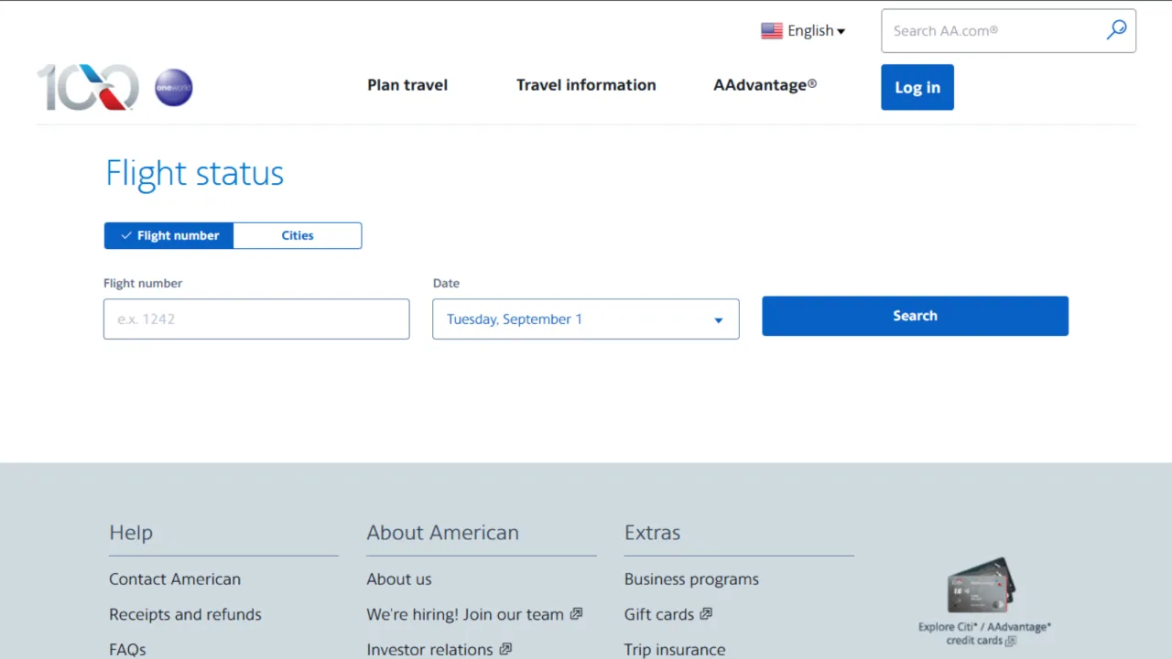Click the Extras footer heading
Image resolution: width=1172 pixels, height=659 pixels.
pyautogui.click(x=652, y=533)
